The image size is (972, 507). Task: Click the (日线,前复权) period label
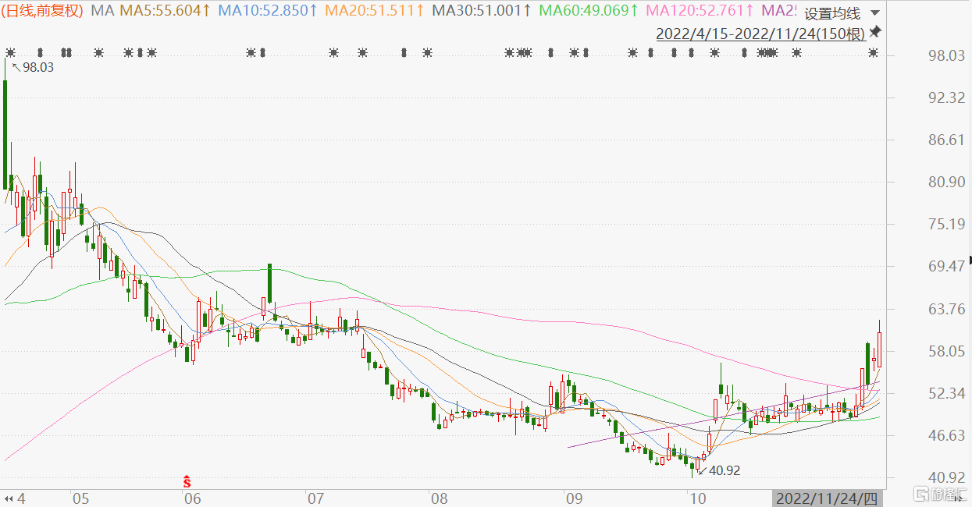(x=43, y=11)
